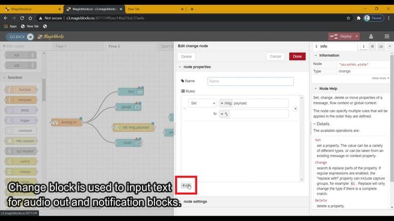Open the hamburger main menu

pos(387,36)
